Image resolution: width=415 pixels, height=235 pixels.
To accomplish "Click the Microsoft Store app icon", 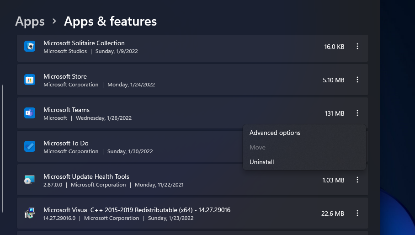I will pos(30,80).
